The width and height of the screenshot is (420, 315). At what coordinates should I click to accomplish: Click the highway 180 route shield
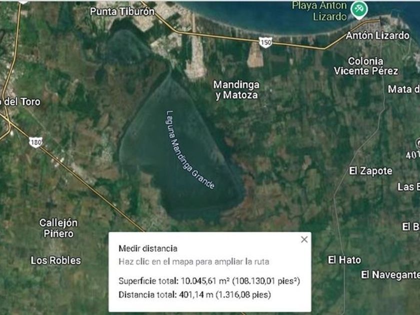[x=35, y=142]
